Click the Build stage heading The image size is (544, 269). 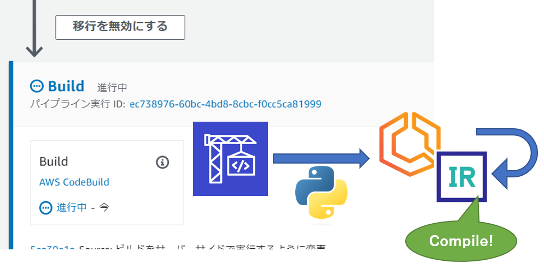click(66, 86)
